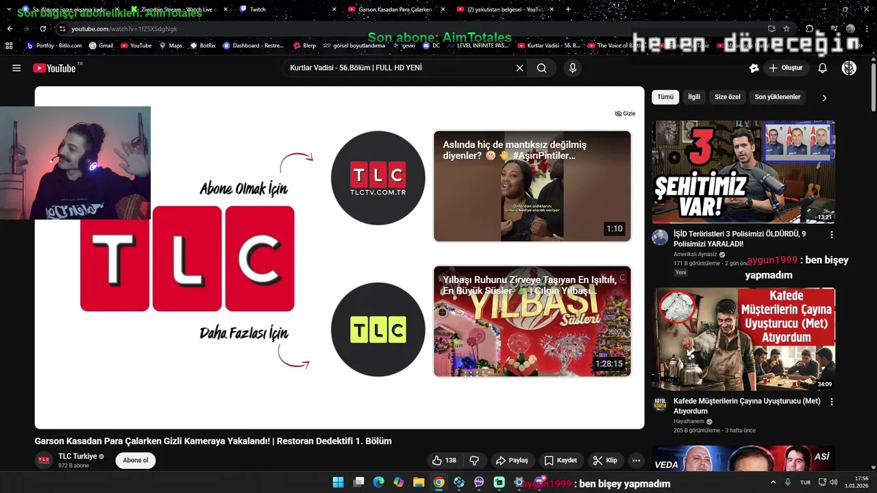This screenshot has width=877, height=493.
Task: Select the Tümü filter chip
Action: 665,97
